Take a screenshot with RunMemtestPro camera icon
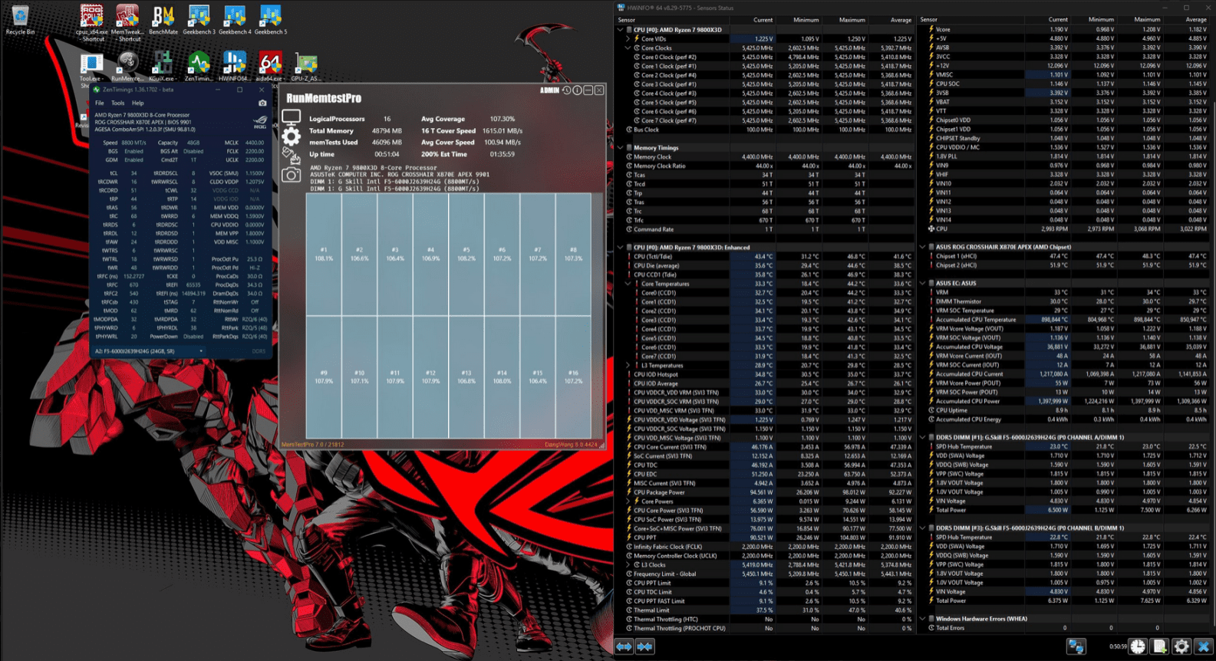 (292, 176)
